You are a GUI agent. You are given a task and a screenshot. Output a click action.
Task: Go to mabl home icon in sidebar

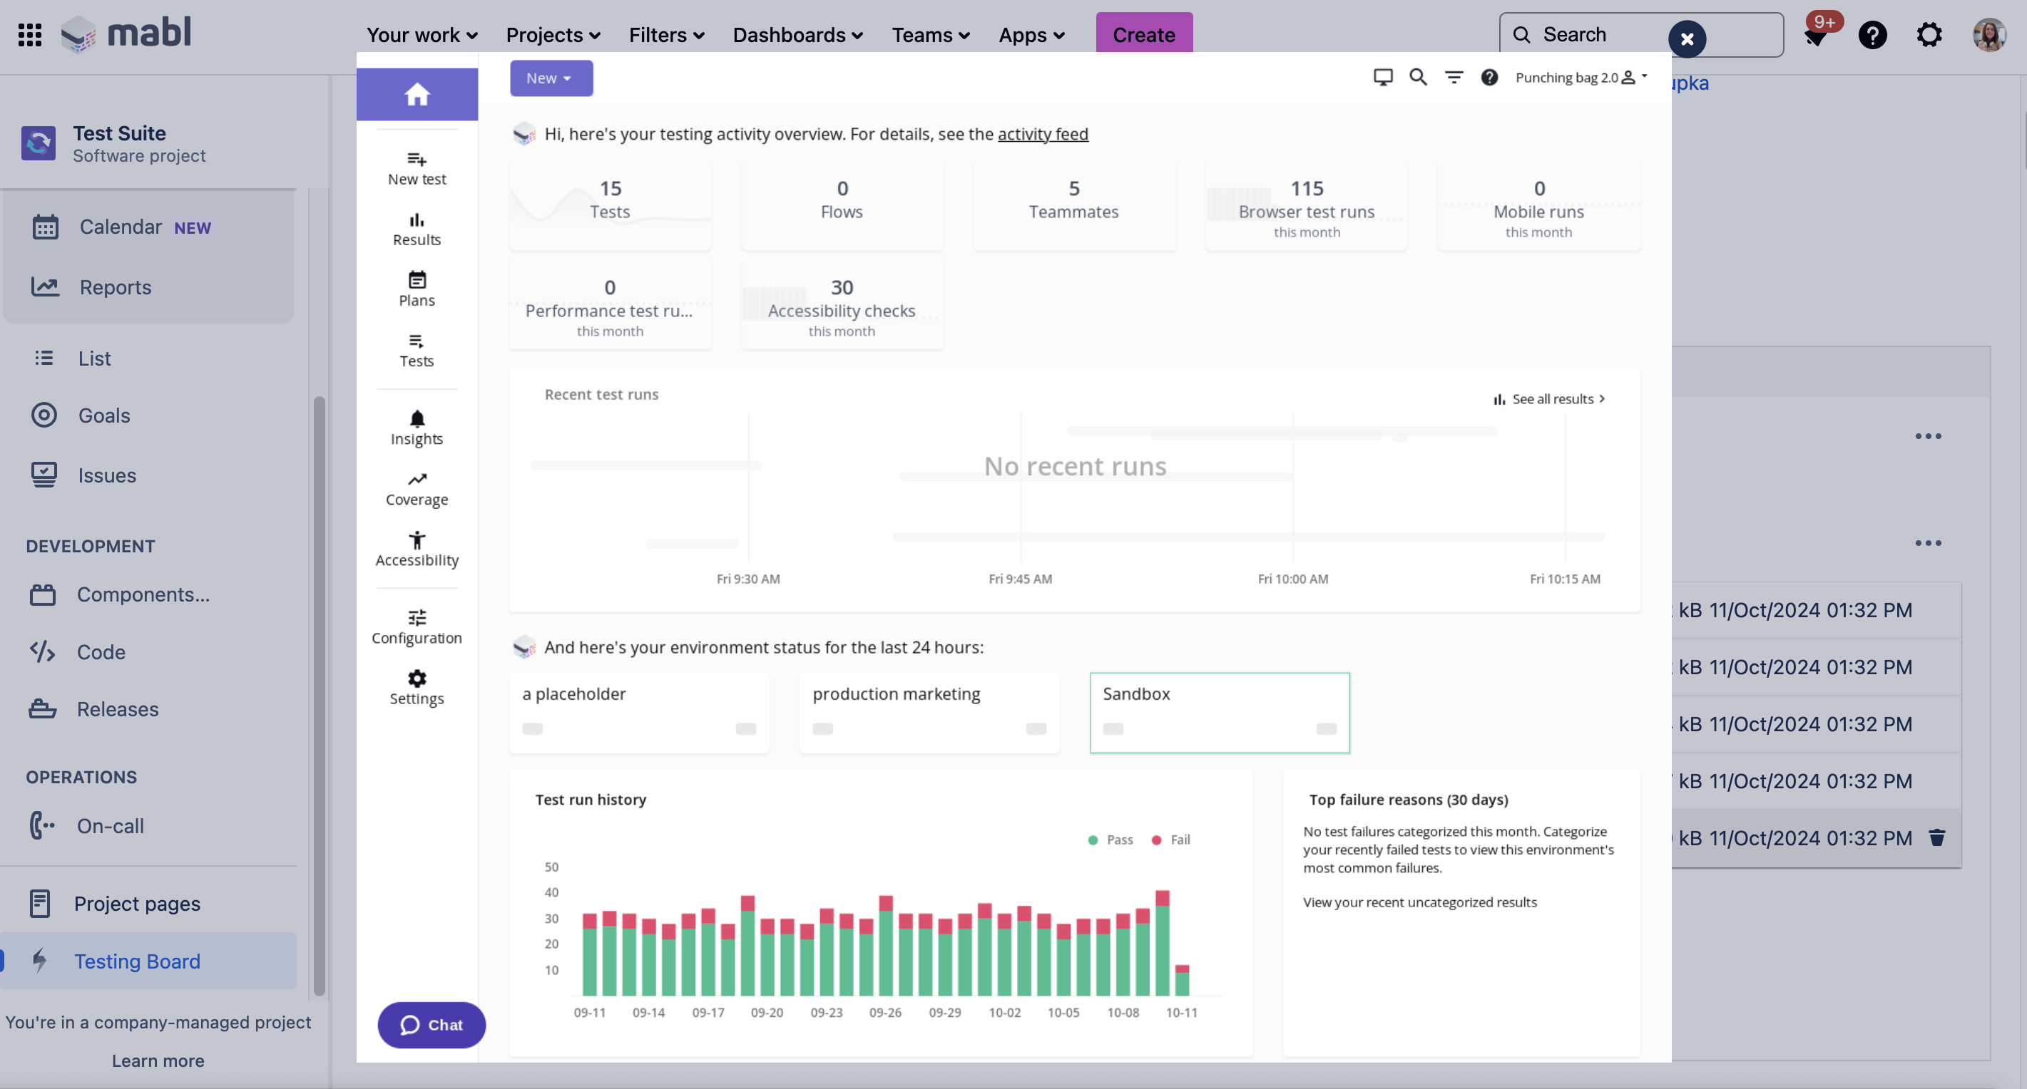[x=417, y=94]
